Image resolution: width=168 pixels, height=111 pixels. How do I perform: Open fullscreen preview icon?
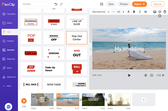[x=102, y=4]
